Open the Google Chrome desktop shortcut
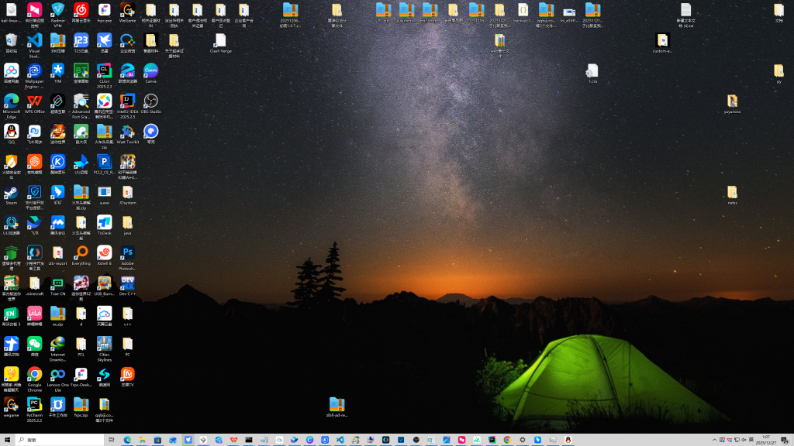Viewport: 794px width, 446px height. 34,375
